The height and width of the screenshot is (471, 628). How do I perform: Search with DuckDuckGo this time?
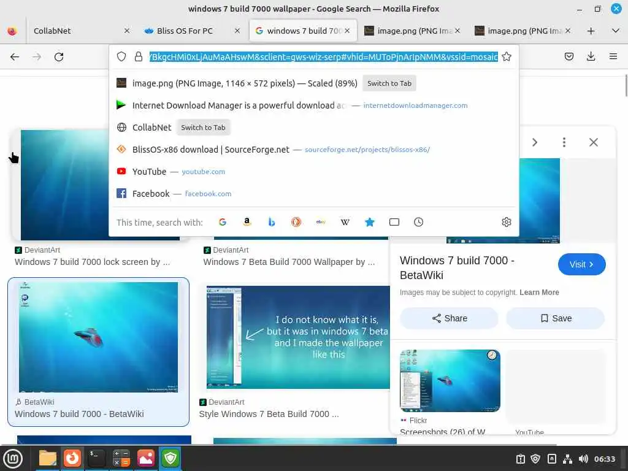pyautogui.click(x=296, y=222)
